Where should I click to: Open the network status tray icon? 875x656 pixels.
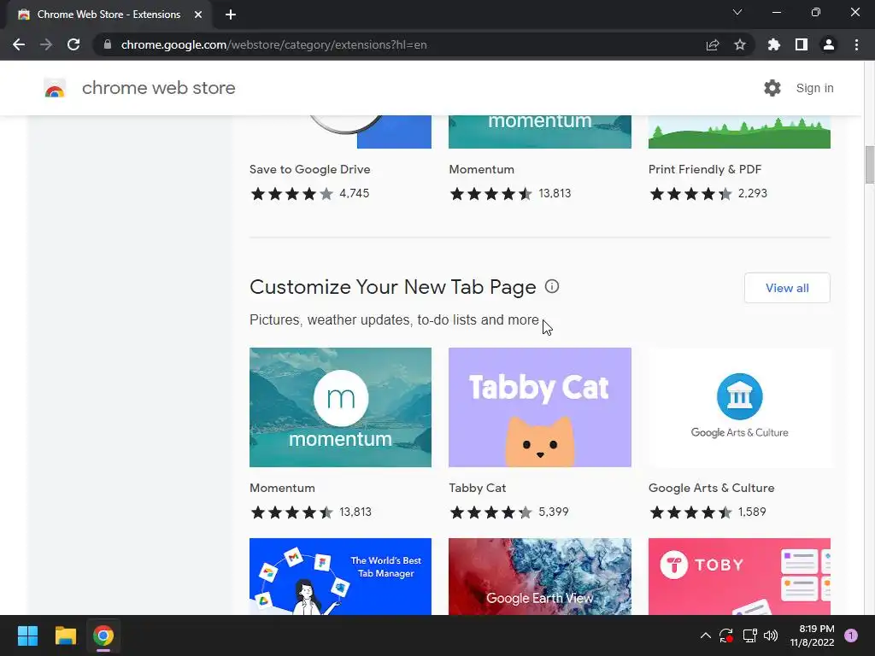click(x=749, y=635)
